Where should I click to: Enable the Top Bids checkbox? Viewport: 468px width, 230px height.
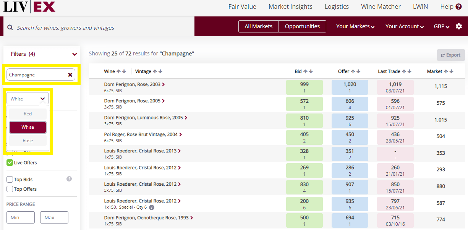click(10, 180)
